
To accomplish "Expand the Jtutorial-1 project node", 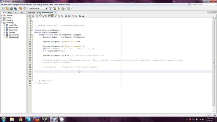I will click(x=2, y=15).
